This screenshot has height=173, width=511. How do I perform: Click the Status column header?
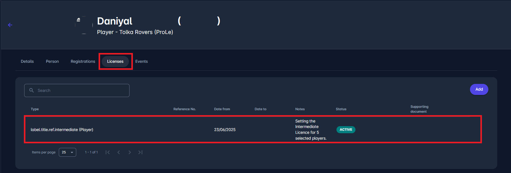point(341,109)
